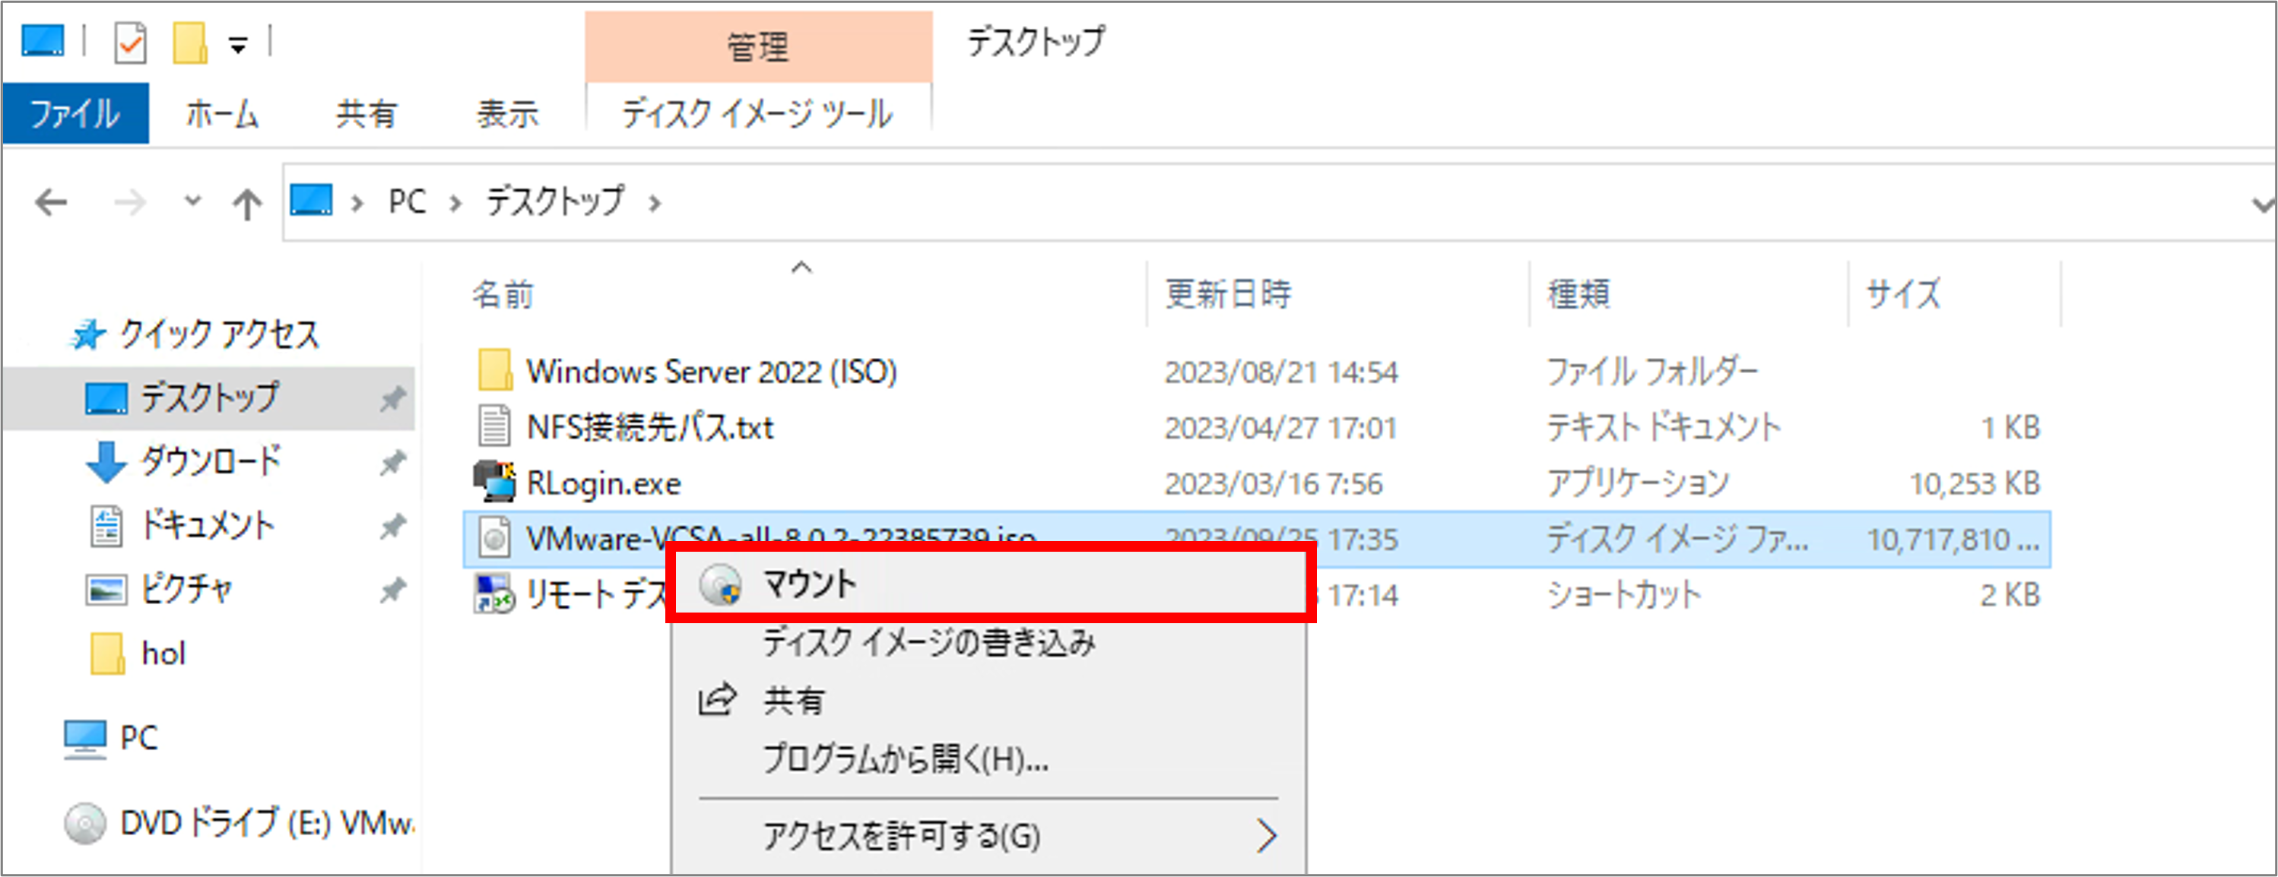Choose マウント from the context menu

pos(989,584)
